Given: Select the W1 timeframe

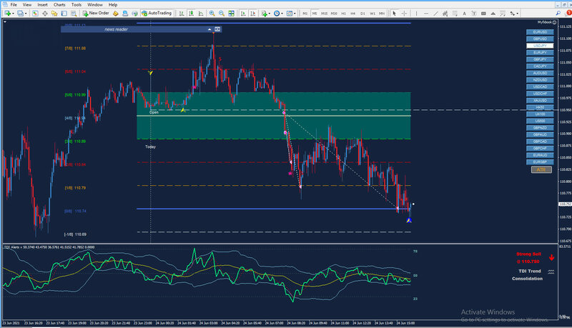Looking at the screenshot, I should (372, 14).
